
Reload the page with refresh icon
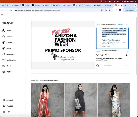coord(11,10)
